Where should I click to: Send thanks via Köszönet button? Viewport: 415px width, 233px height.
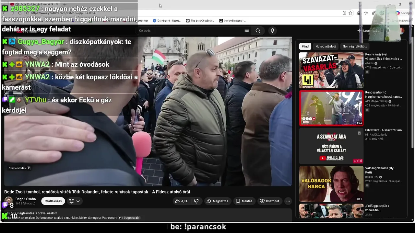pos(269,201)
